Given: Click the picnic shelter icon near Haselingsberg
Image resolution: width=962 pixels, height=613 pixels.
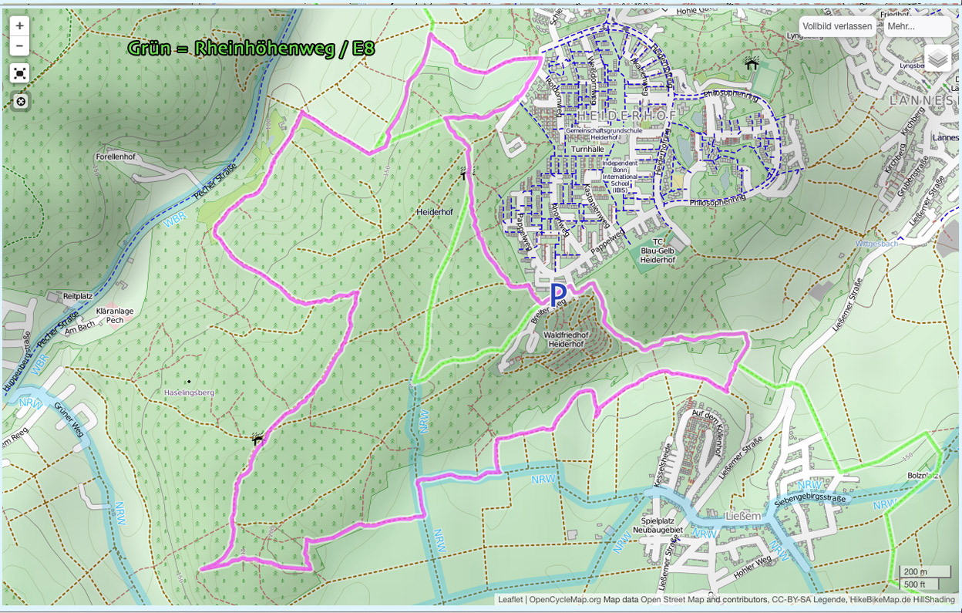Looking at the screenshot, I should tap(257, 439).
